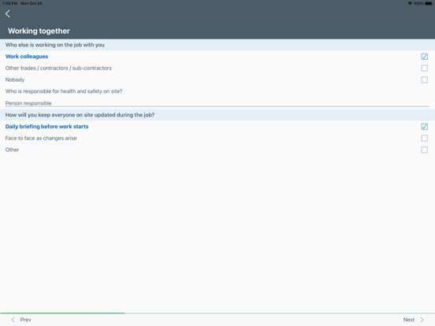Tap the Working together title
Image resolution: width=435 pixels, height=326 pixels.
click(x=39, y=31)
